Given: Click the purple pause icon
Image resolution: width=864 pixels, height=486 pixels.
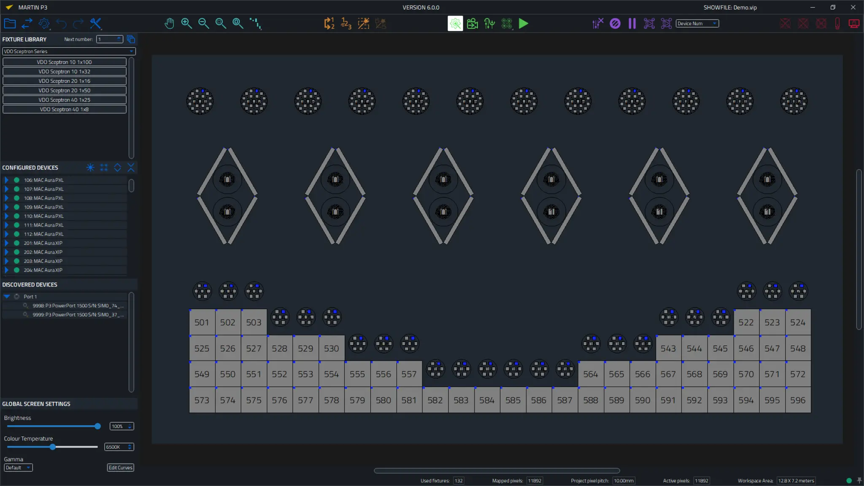Looking at the screenshot, I should click(632, 24).
